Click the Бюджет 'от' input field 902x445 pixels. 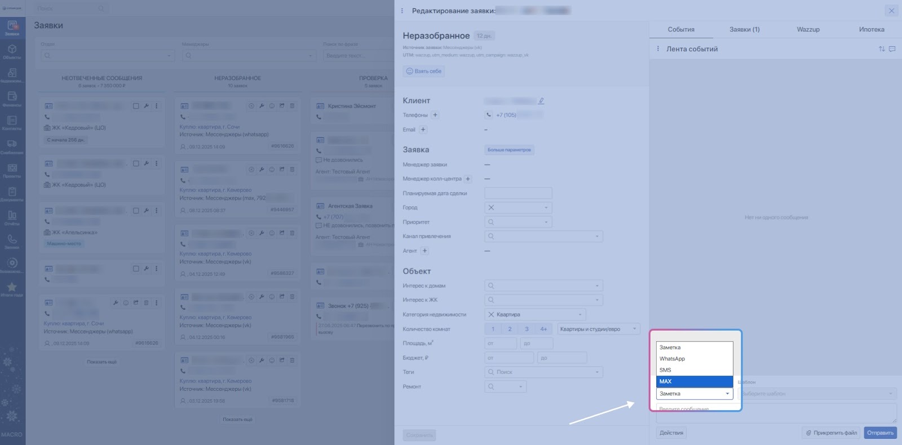(x=509, y=358)
